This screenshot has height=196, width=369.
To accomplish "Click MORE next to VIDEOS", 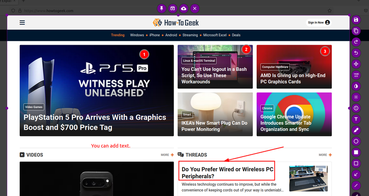I will [167, 155].
